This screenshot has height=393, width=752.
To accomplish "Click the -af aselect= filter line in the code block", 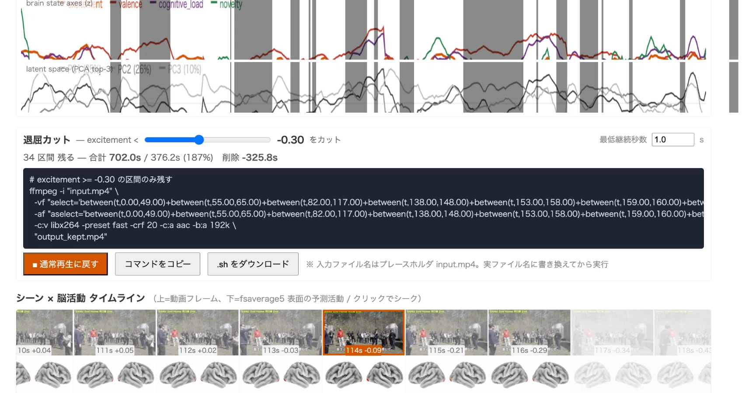I will [x=369, y=214].
